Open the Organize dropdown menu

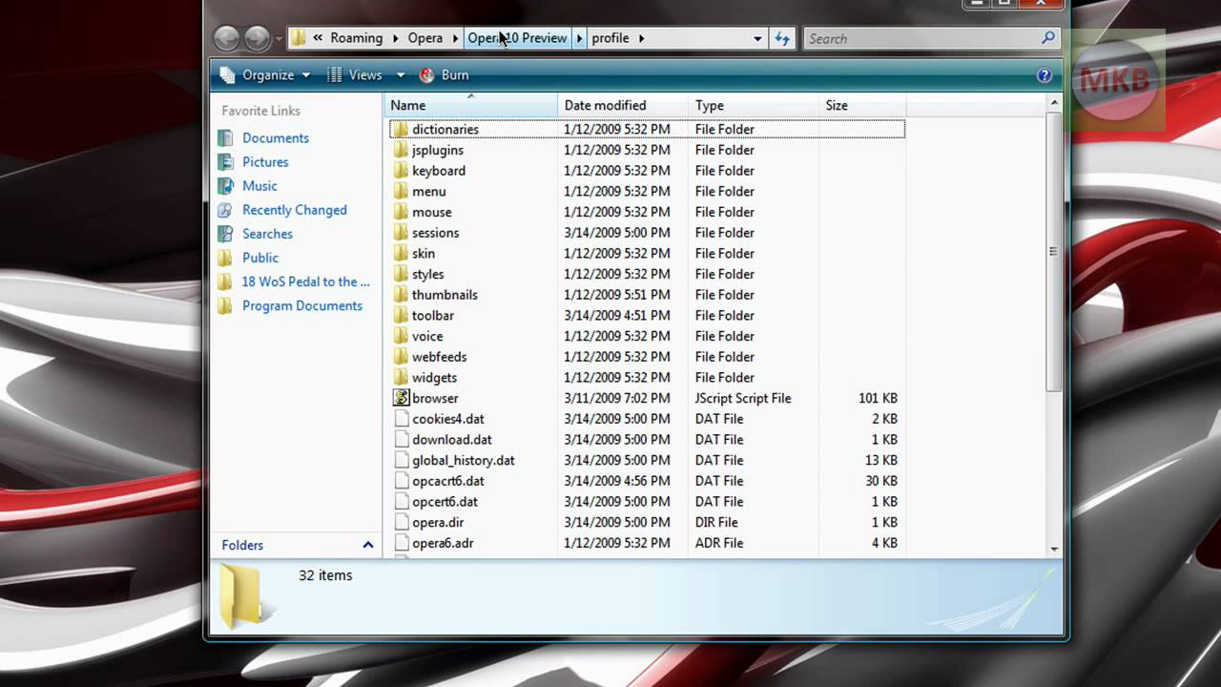tap(265, 75)
